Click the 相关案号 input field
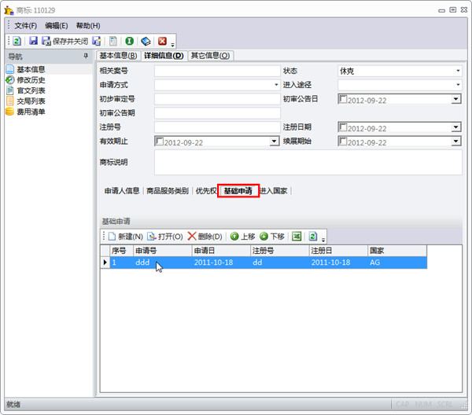Image resolution: width=472 pixels, height=415 pixels. point(217,71)
